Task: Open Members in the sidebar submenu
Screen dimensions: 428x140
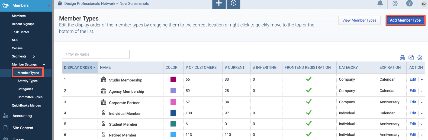Action: click(19, 16)
